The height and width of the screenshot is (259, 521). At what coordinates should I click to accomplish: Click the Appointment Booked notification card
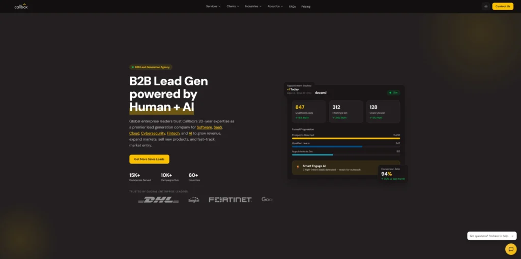(x=299, y=89)
